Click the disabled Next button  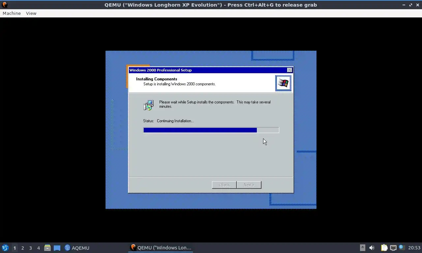point(249,185)
